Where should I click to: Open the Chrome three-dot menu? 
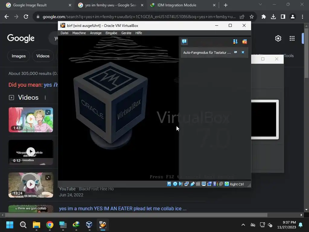(x=302, y=17)
